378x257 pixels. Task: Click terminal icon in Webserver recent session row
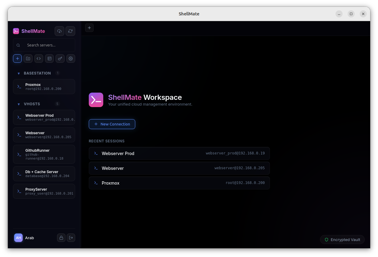click(x=96, y=168)
